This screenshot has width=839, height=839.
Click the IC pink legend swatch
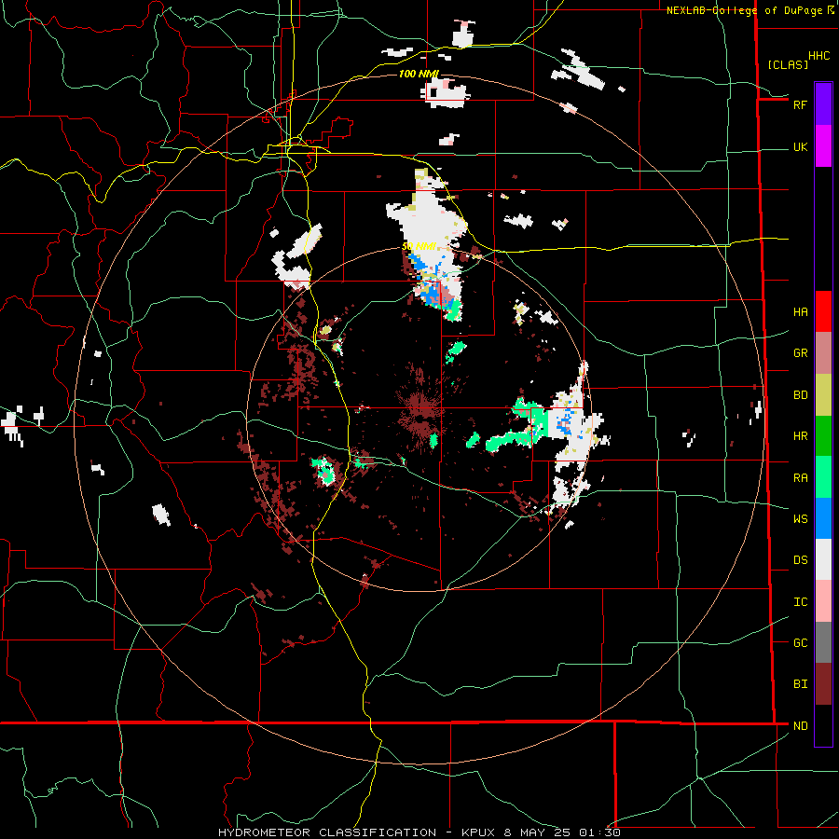(x=823, y=601)
